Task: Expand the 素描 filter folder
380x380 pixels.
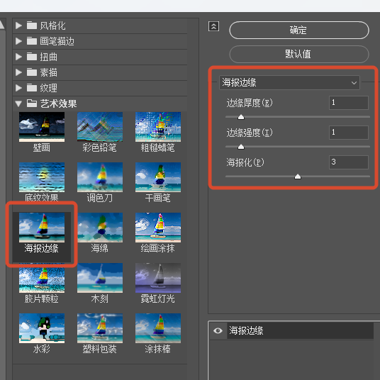Action: [18, 72]
